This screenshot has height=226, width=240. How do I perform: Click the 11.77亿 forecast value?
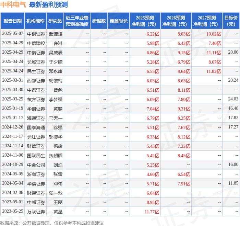(152, 212)
